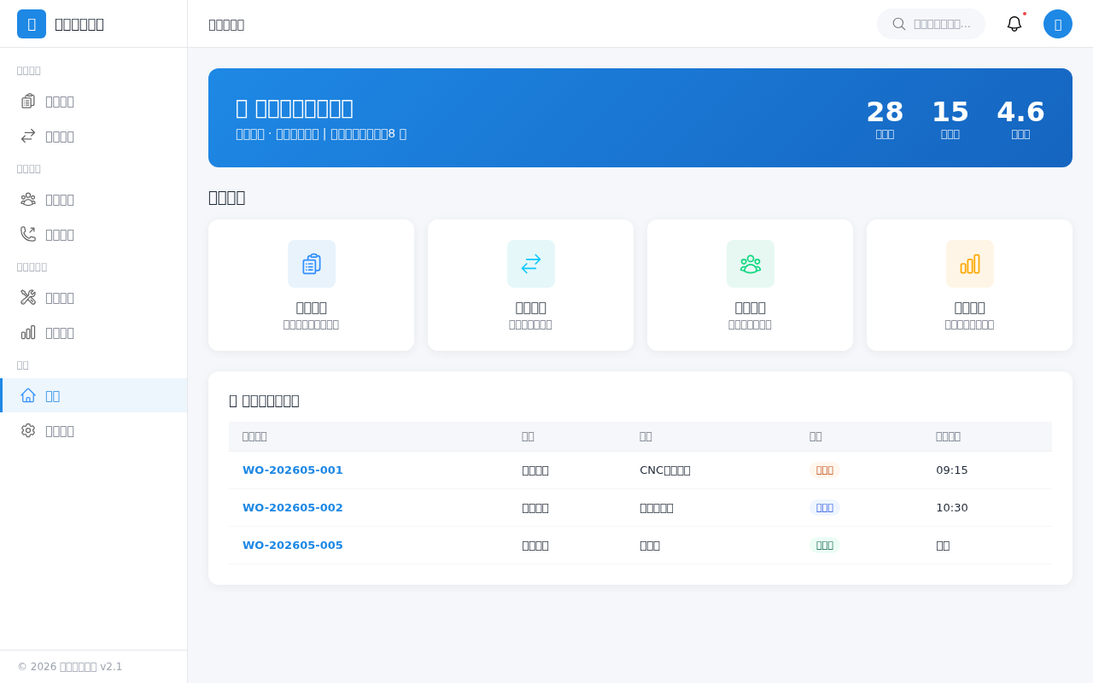Click the first column header in work order table

click(368, 436)
